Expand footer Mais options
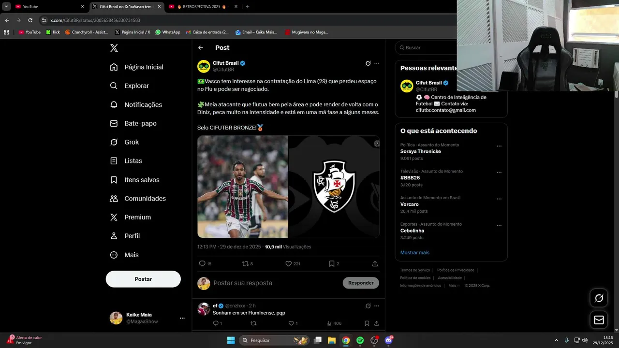 point(454,286)
